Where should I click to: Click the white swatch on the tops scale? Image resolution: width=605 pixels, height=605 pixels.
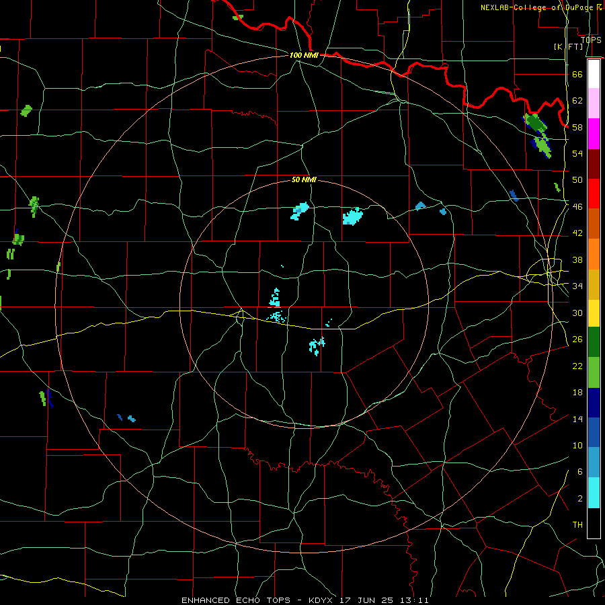(594, 74)
